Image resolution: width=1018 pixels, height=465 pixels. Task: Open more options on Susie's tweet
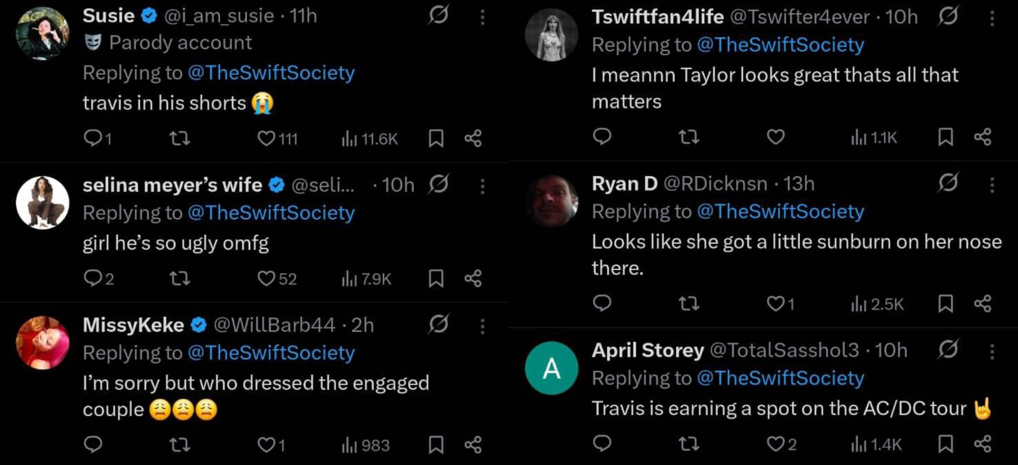(482, 17)
